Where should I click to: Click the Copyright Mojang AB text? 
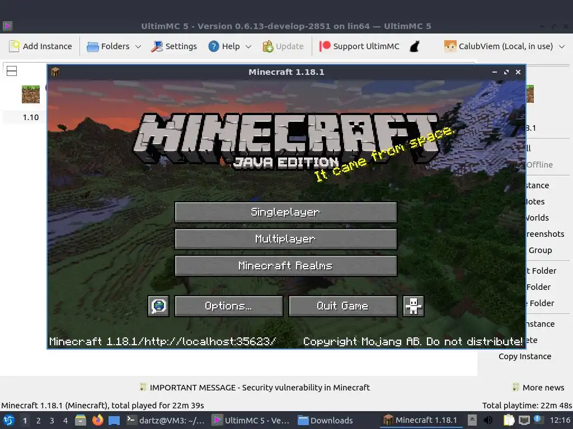click(412, 341)
